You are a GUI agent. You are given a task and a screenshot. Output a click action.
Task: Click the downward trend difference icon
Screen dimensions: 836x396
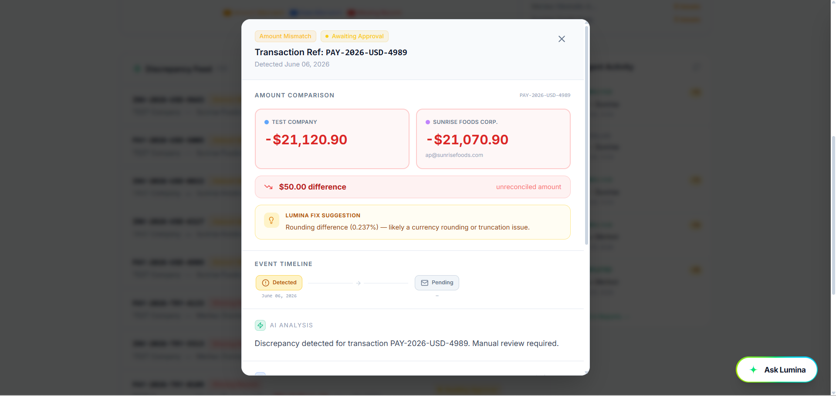coord(268,187)
